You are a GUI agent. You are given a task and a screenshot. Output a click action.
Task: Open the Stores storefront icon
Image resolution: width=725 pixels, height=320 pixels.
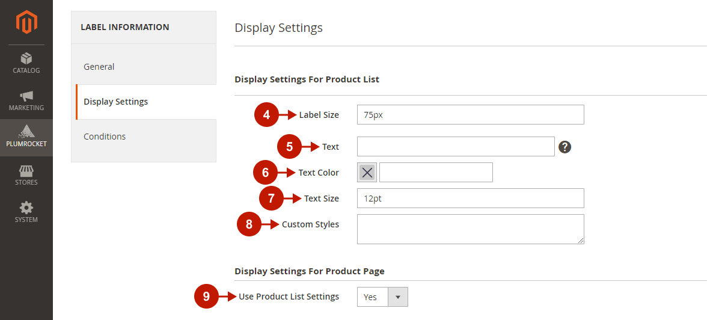click(x=26, y=170)
